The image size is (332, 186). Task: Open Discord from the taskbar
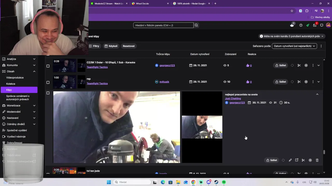point(209,182)
